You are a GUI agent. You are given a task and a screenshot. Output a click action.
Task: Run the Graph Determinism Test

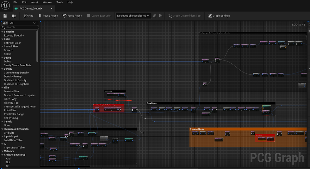click(x=185, y=16)
